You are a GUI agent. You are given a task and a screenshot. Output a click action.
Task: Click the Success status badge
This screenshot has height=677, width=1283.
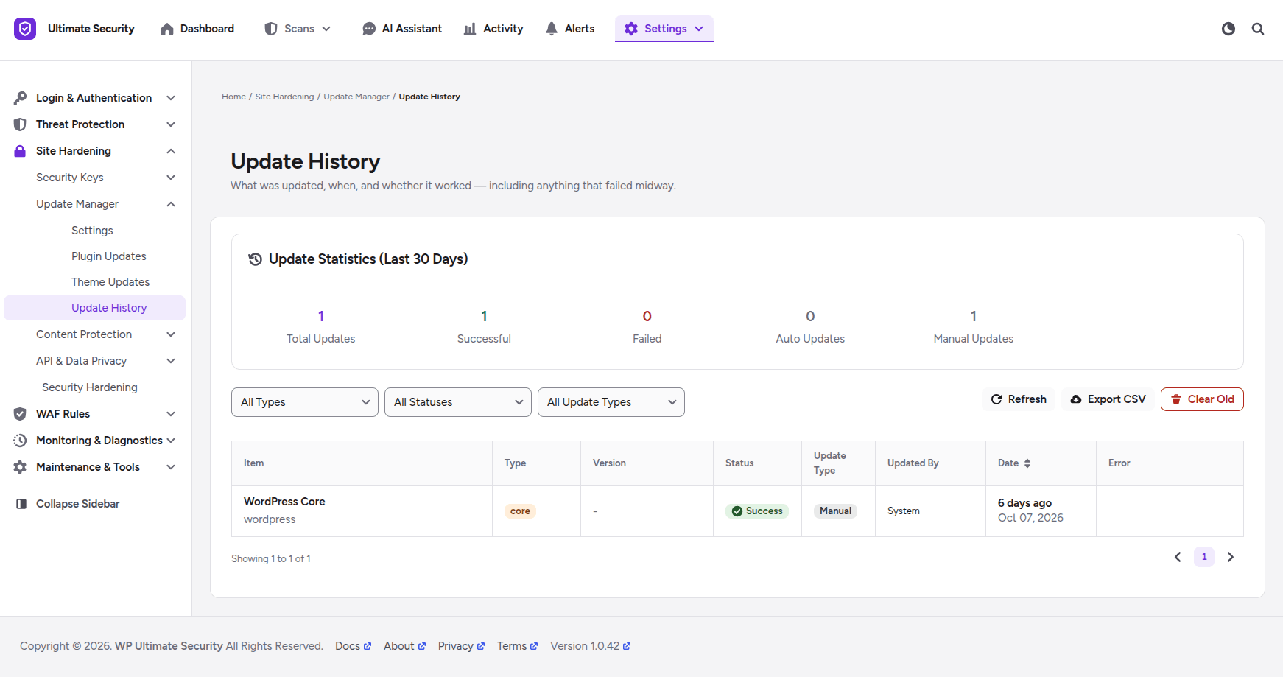(x=757, y=511)
